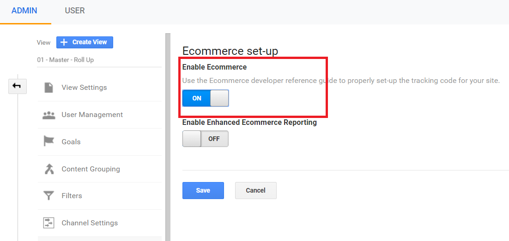The width and height of the screenshot is (509, 241).
Task: Click the Goals flag icon
Action: pyautogui.click(x=48, y=141)
